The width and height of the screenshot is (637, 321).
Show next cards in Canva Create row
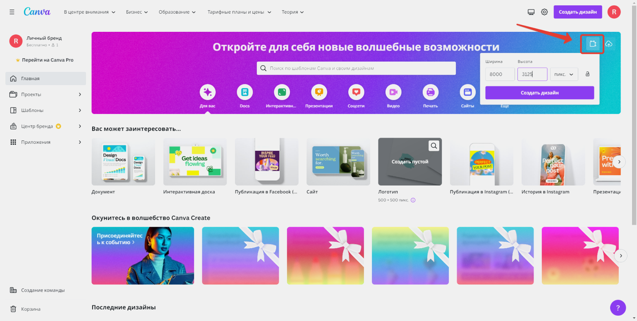click(620, 256)
